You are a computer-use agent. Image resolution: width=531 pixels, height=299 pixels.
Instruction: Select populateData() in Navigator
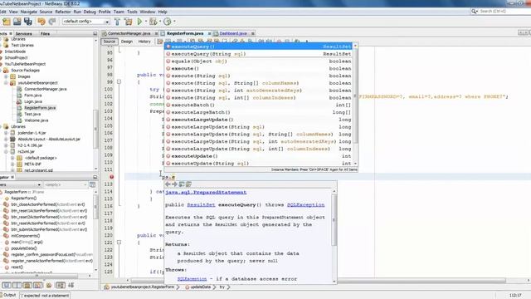pos(23,248)
